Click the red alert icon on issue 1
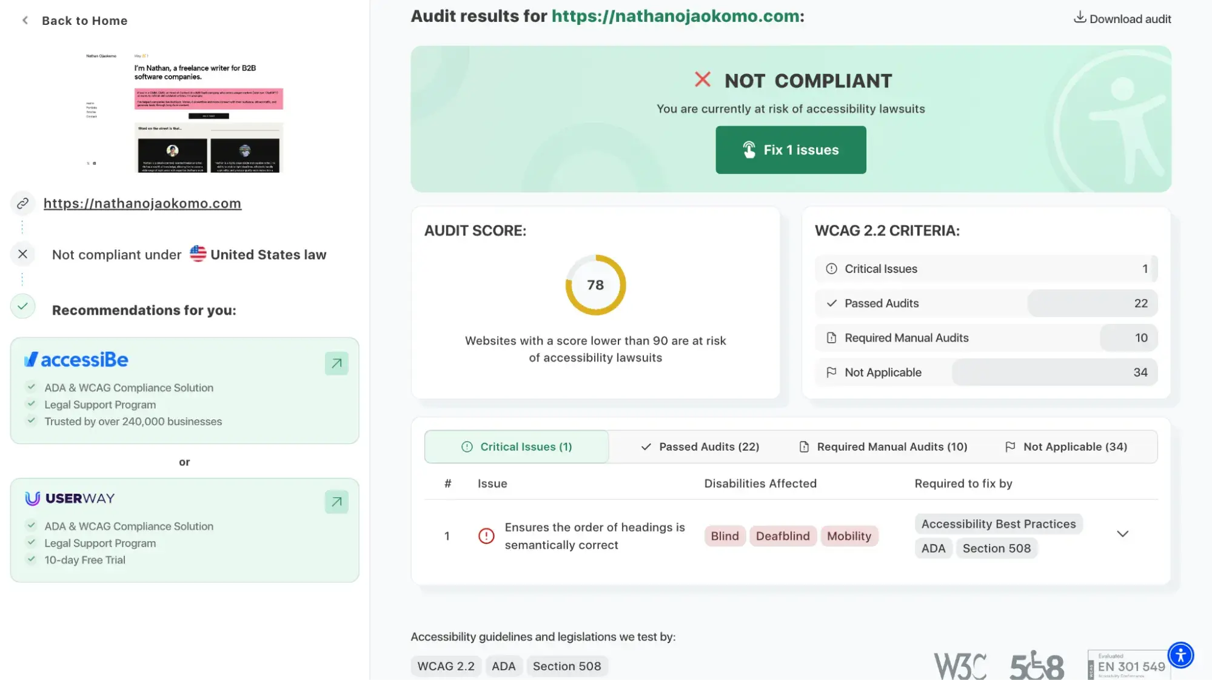The width and height of the screenshot is (1212, 680). pyautogui.click(x=486, y=536)
